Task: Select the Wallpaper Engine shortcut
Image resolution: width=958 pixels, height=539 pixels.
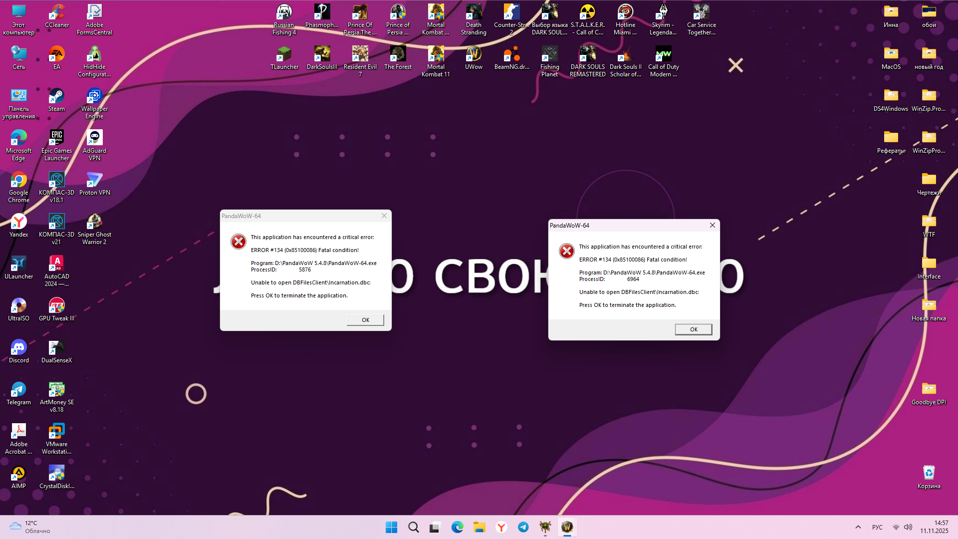Action: [x=94, y=97]
